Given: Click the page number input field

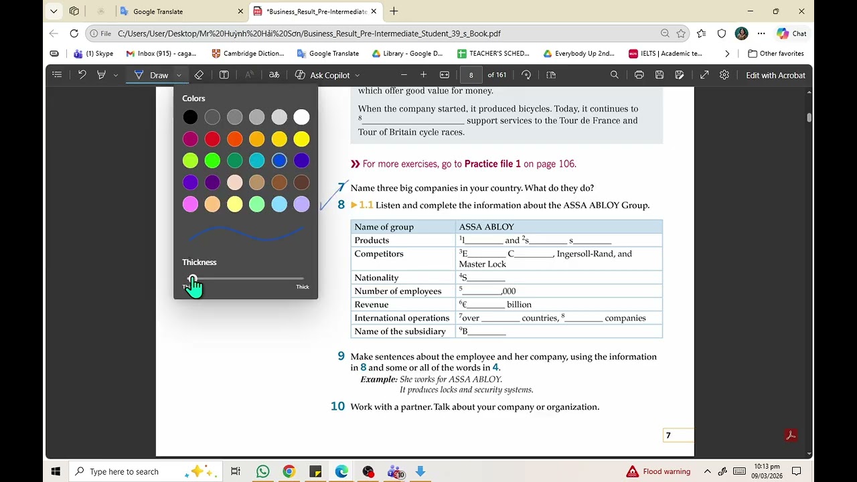Looking at the screenshot, I should [471, 75].
